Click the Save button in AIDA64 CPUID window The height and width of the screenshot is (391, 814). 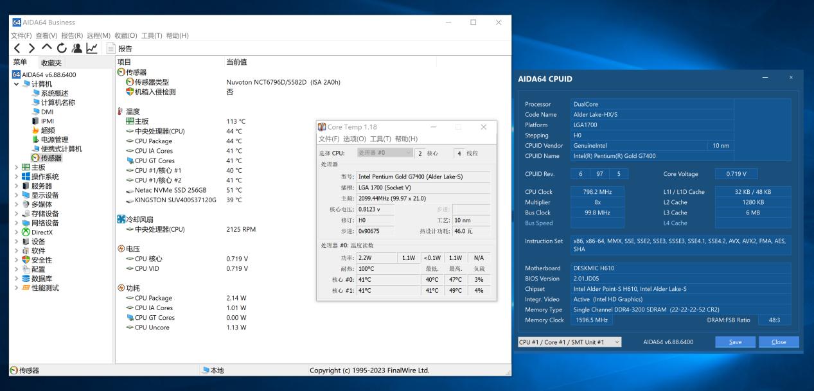pyautogui.click(x=734, y=342)
